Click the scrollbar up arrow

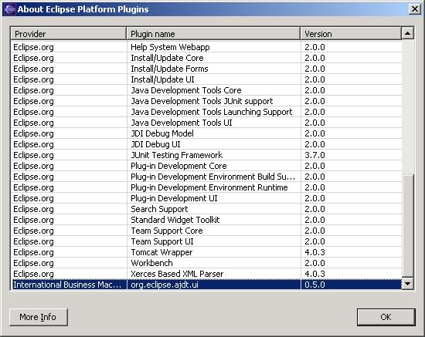(x=407, y=33)
